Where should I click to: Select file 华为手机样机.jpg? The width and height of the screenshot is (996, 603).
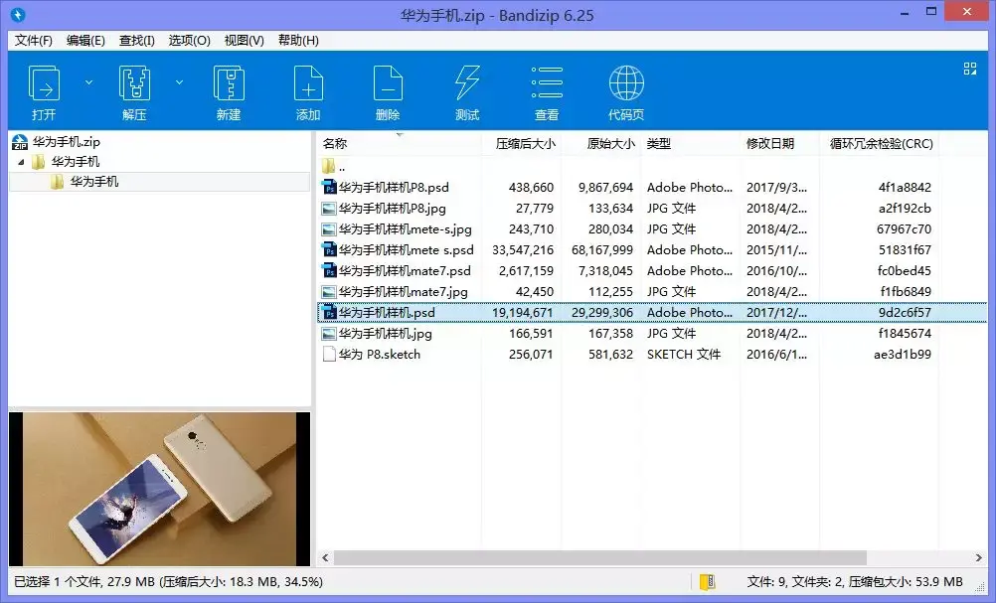pyautogui.click(x=385, y=334)
